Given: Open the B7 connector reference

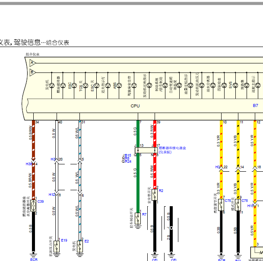Looking at the screenshot, I should point(255,106).
